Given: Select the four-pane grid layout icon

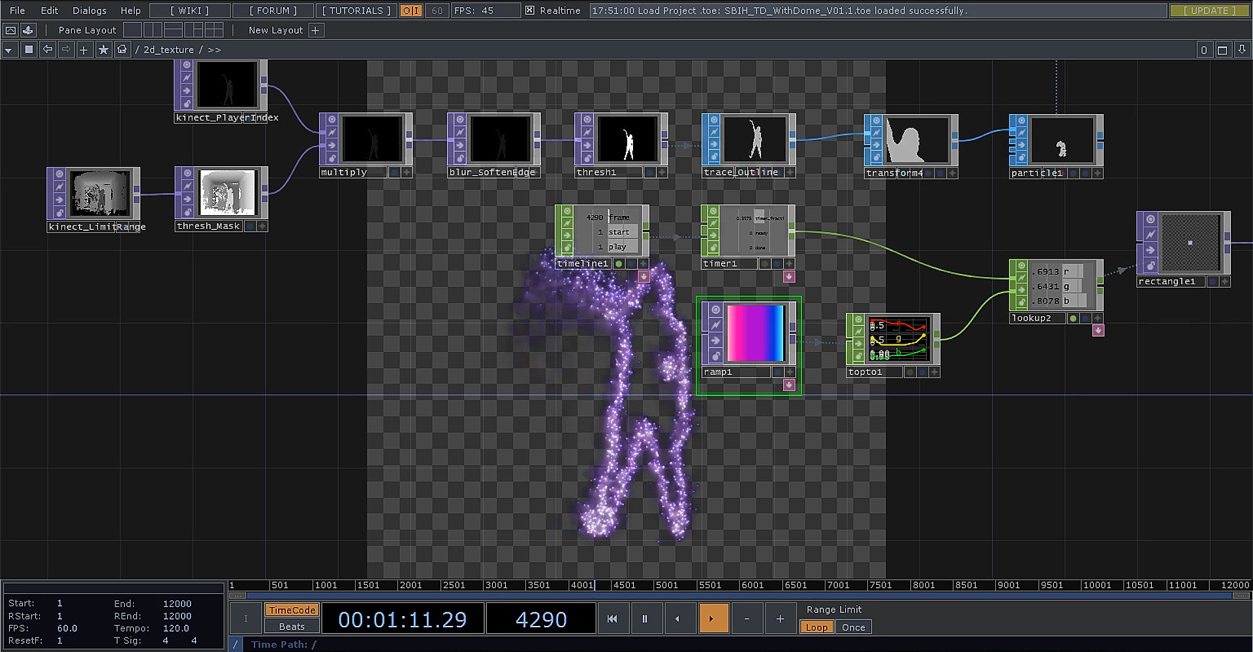Looking at the screenshot, I should pos(214,30).
